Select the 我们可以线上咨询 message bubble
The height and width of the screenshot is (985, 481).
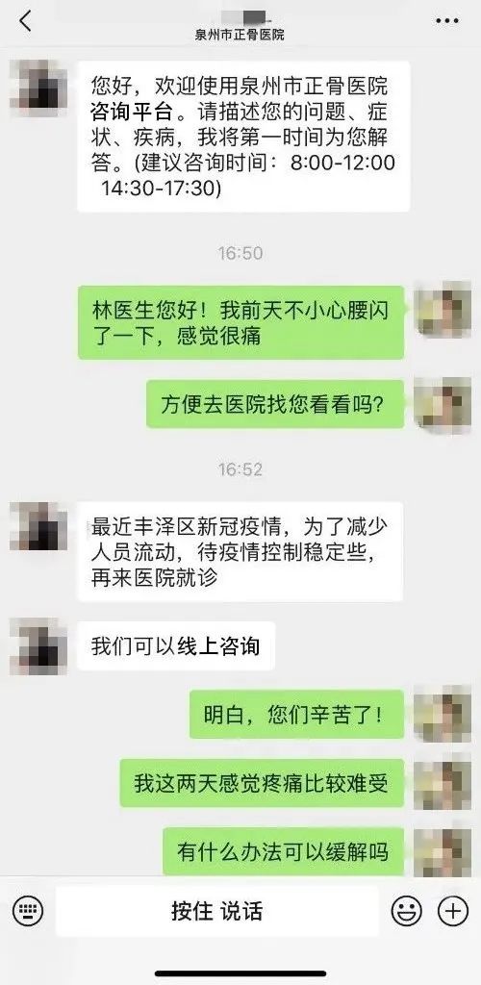[x=176, y=646]
